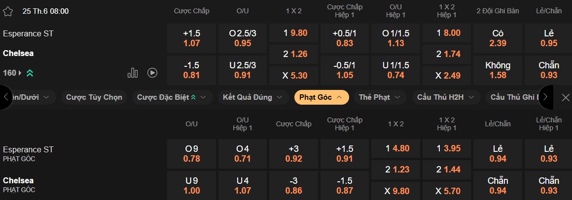Open the Cược Đặc Biệt tab
572x200 pixels.
click(x=166, y=97)
